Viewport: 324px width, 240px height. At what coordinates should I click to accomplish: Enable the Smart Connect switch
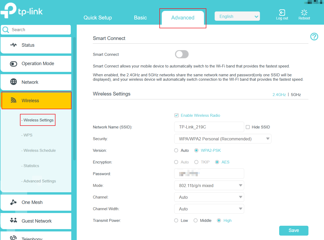pos(182,54)
